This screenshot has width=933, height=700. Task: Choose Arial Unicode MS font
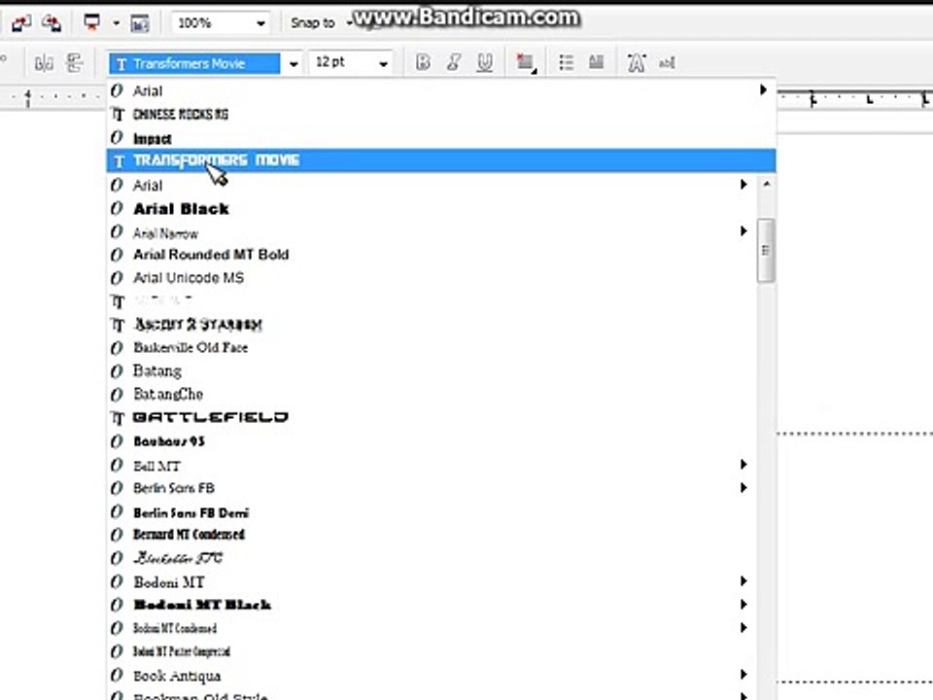click(432, 278)
